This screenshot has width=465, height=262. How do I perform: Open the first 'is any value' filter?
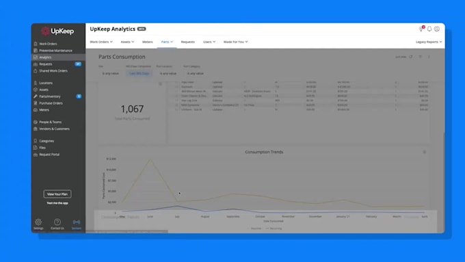point(110,73)
